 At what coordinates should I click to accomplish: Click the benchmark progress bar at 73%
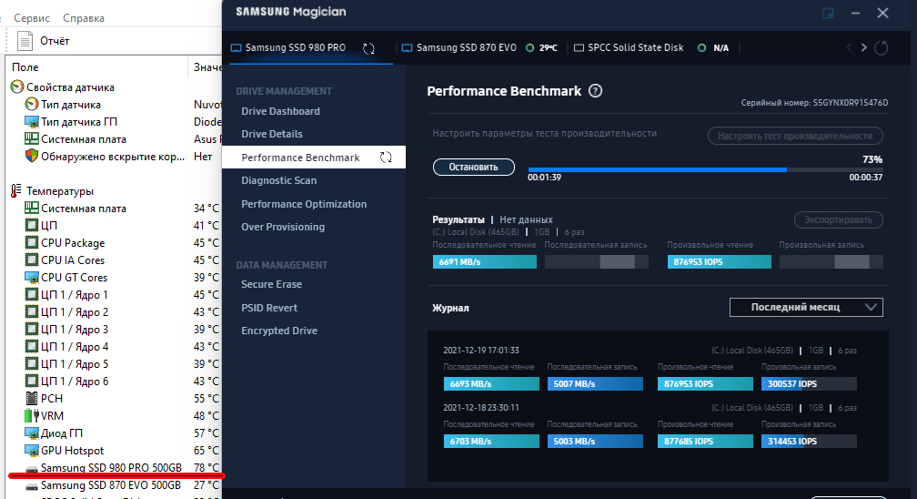tap(705, 170)
